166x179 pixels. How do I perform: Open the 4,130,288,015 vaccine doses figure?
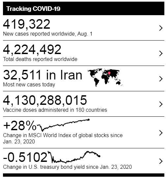(45, 100)
